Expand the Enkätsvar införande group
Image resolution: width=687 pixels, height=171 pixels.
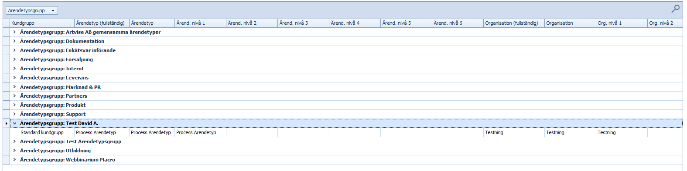[x=14, y=50]
